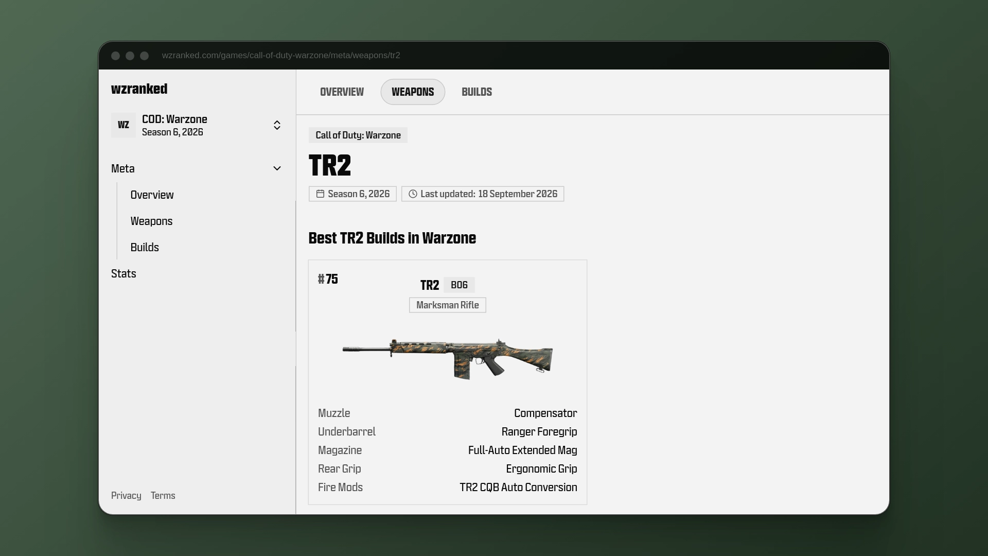Click the browser address bar URL
This screenshot has width=988, height=556.
coord(281,55)
